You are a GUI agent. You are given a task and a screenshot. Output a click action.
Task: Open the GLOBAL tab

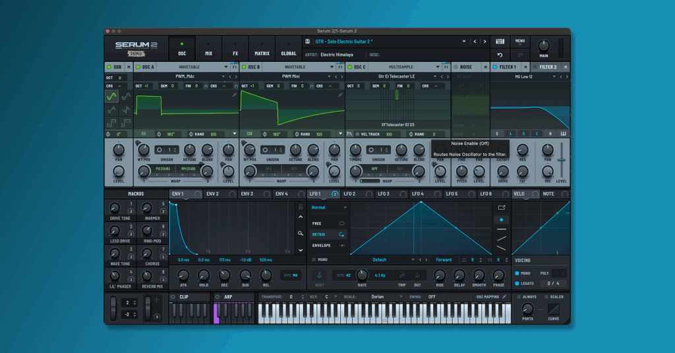tap(289, 49)
